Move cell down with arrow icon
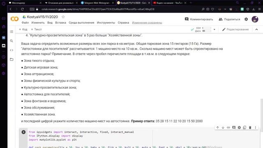This screenshot has width=263, height=148. pos(223,127)
